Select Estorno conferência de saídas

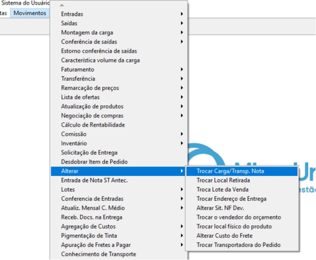(119, 51)
